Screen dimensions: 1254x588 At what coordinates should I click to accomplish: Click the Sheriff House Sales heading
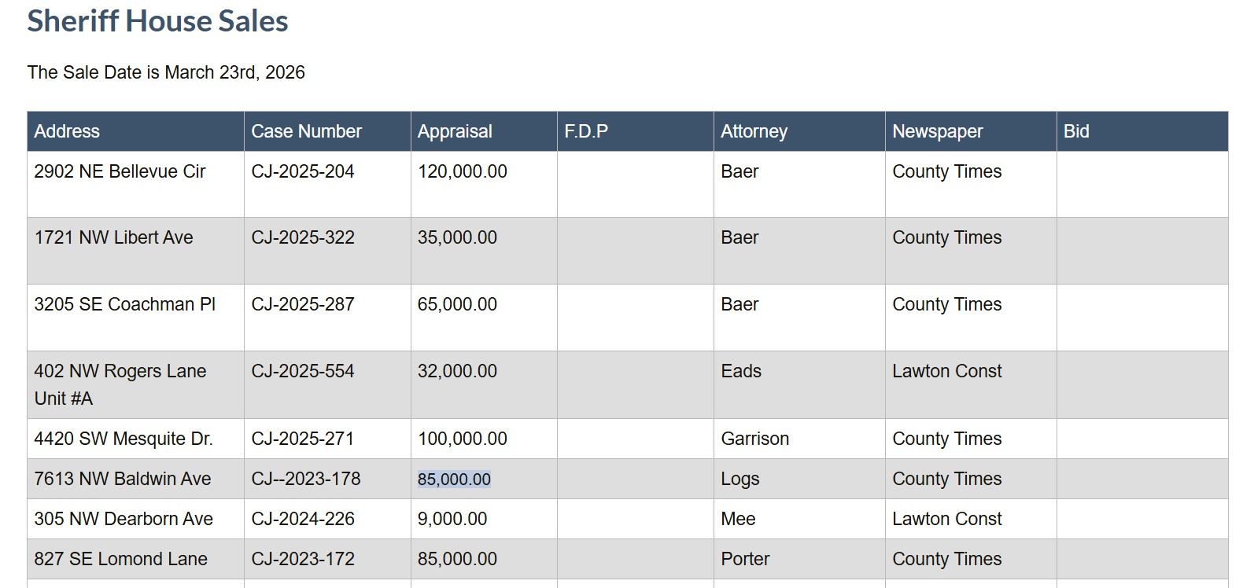tap(157, 21)
